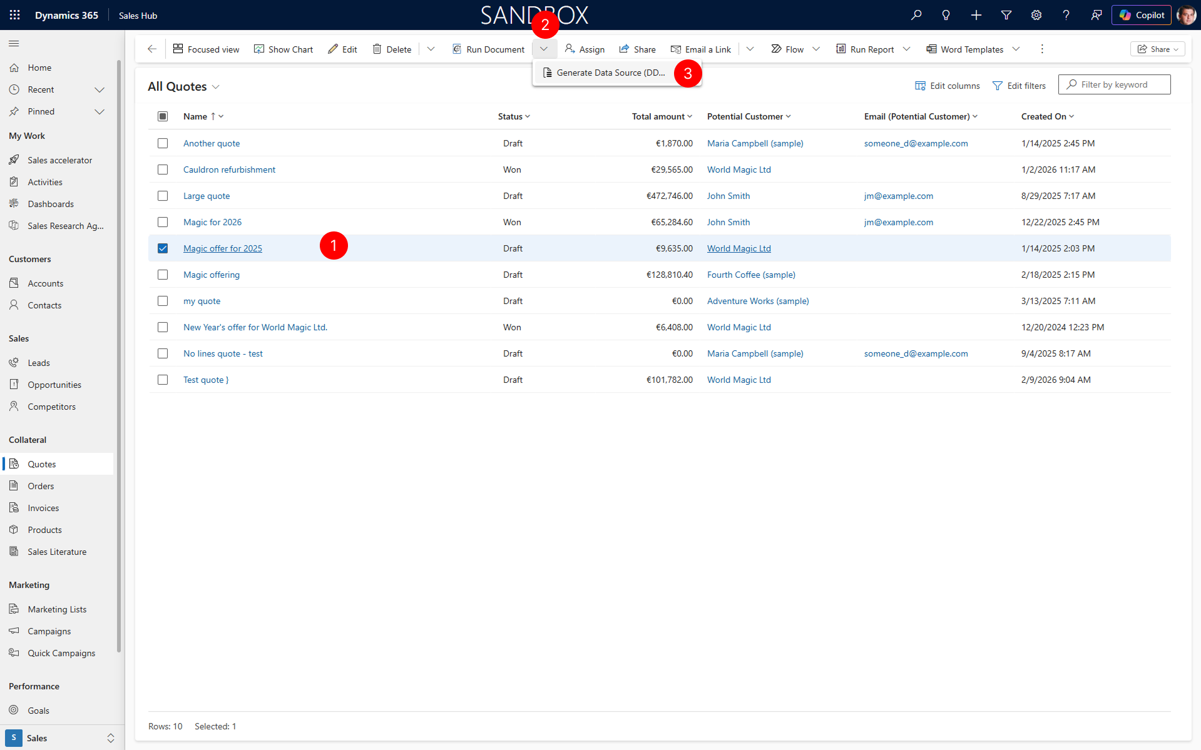This screenshot has width=1201, height=750.
Task: Click the Assign command
Action: (585, 49)
